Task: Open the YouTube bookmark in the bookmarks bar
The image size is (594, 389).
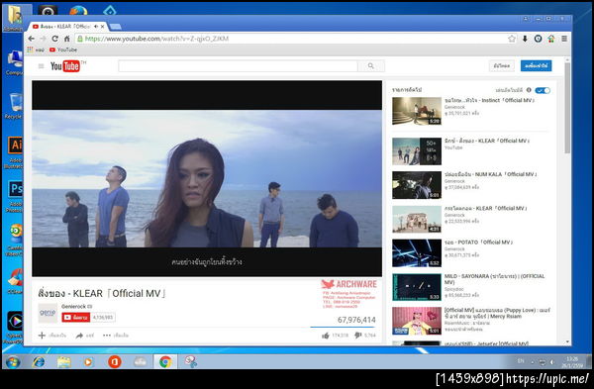Action: [63, 49]
